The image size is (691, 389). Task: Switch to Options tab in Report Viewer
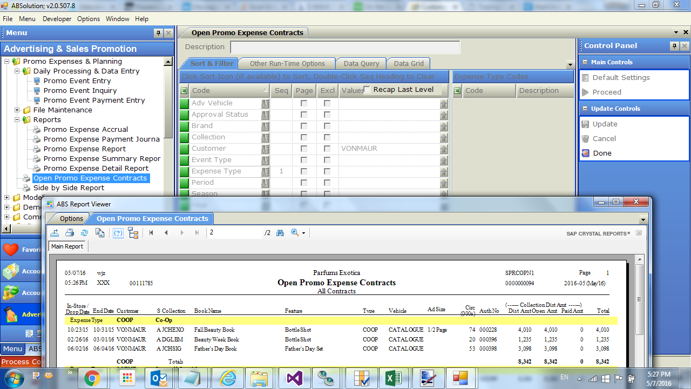point(71,219)
